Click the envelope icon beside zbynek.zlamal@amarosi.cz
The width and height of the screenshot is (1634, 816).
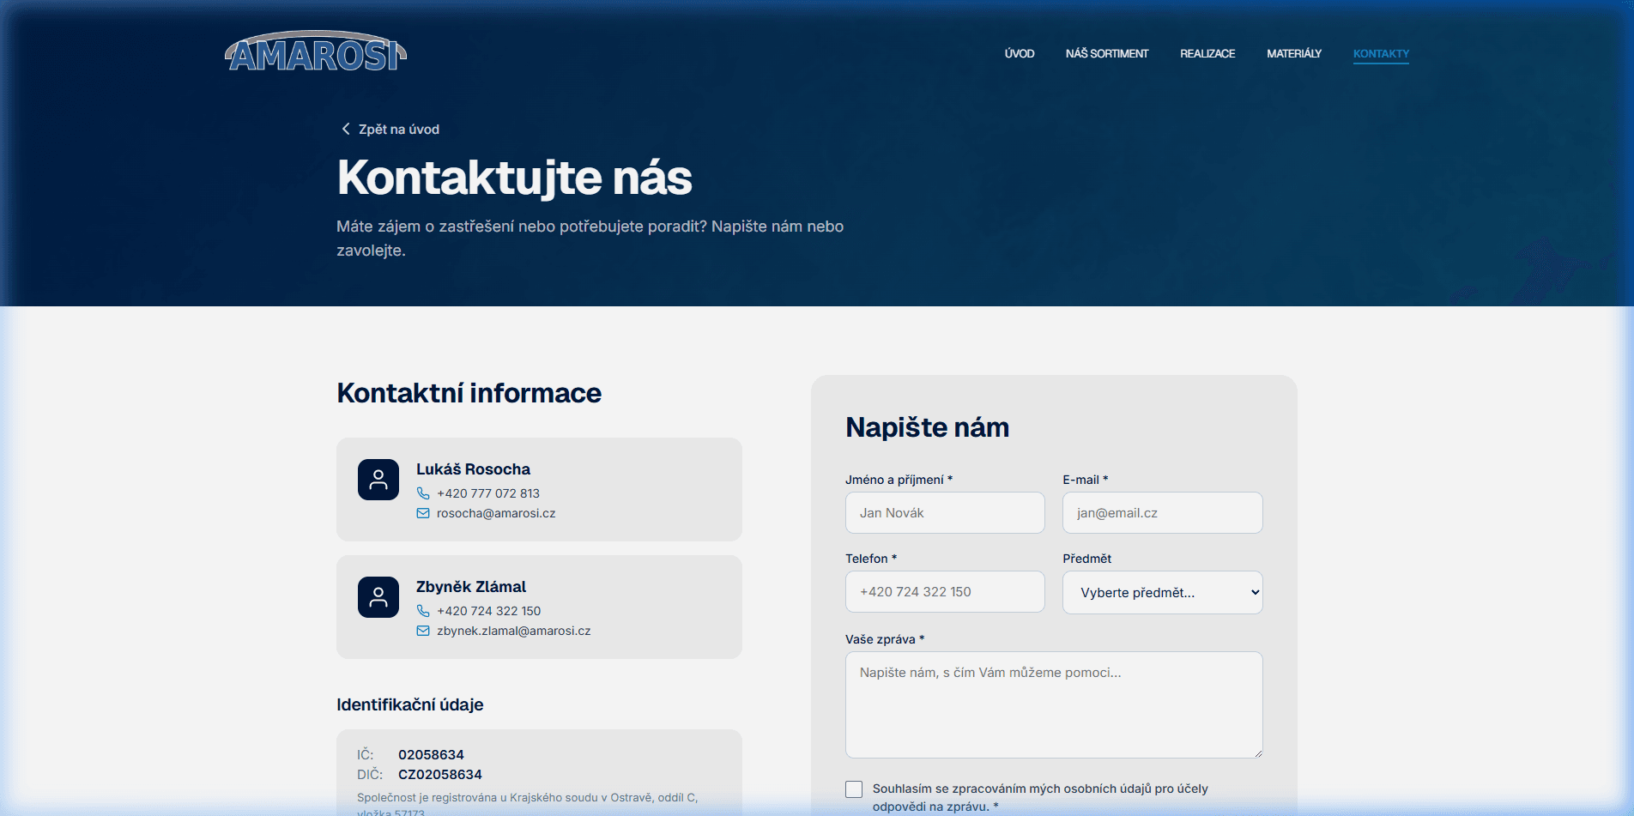(x=423, y=631)
